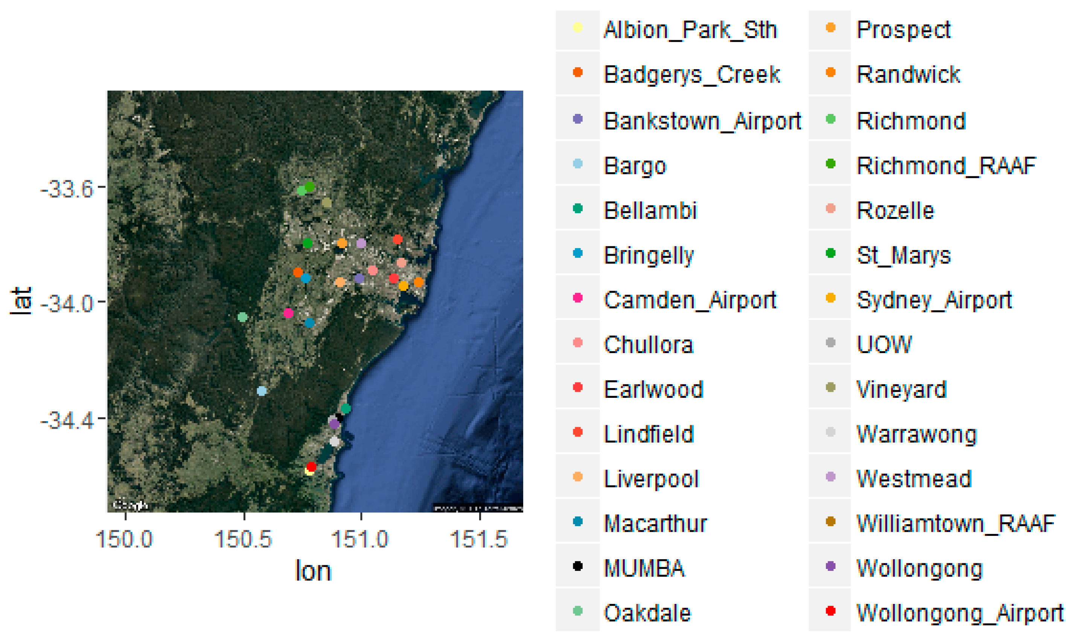This screenshot has width=1078, height=640.
Task: Select the Bellambi legend label
Action: (x=650, y=211)
